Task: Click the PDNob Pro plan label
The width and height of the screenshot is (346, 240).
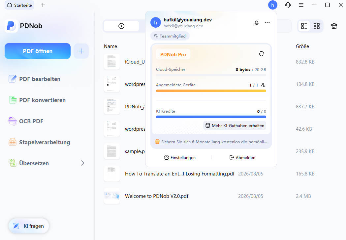Action: click(x=173, y=54)
